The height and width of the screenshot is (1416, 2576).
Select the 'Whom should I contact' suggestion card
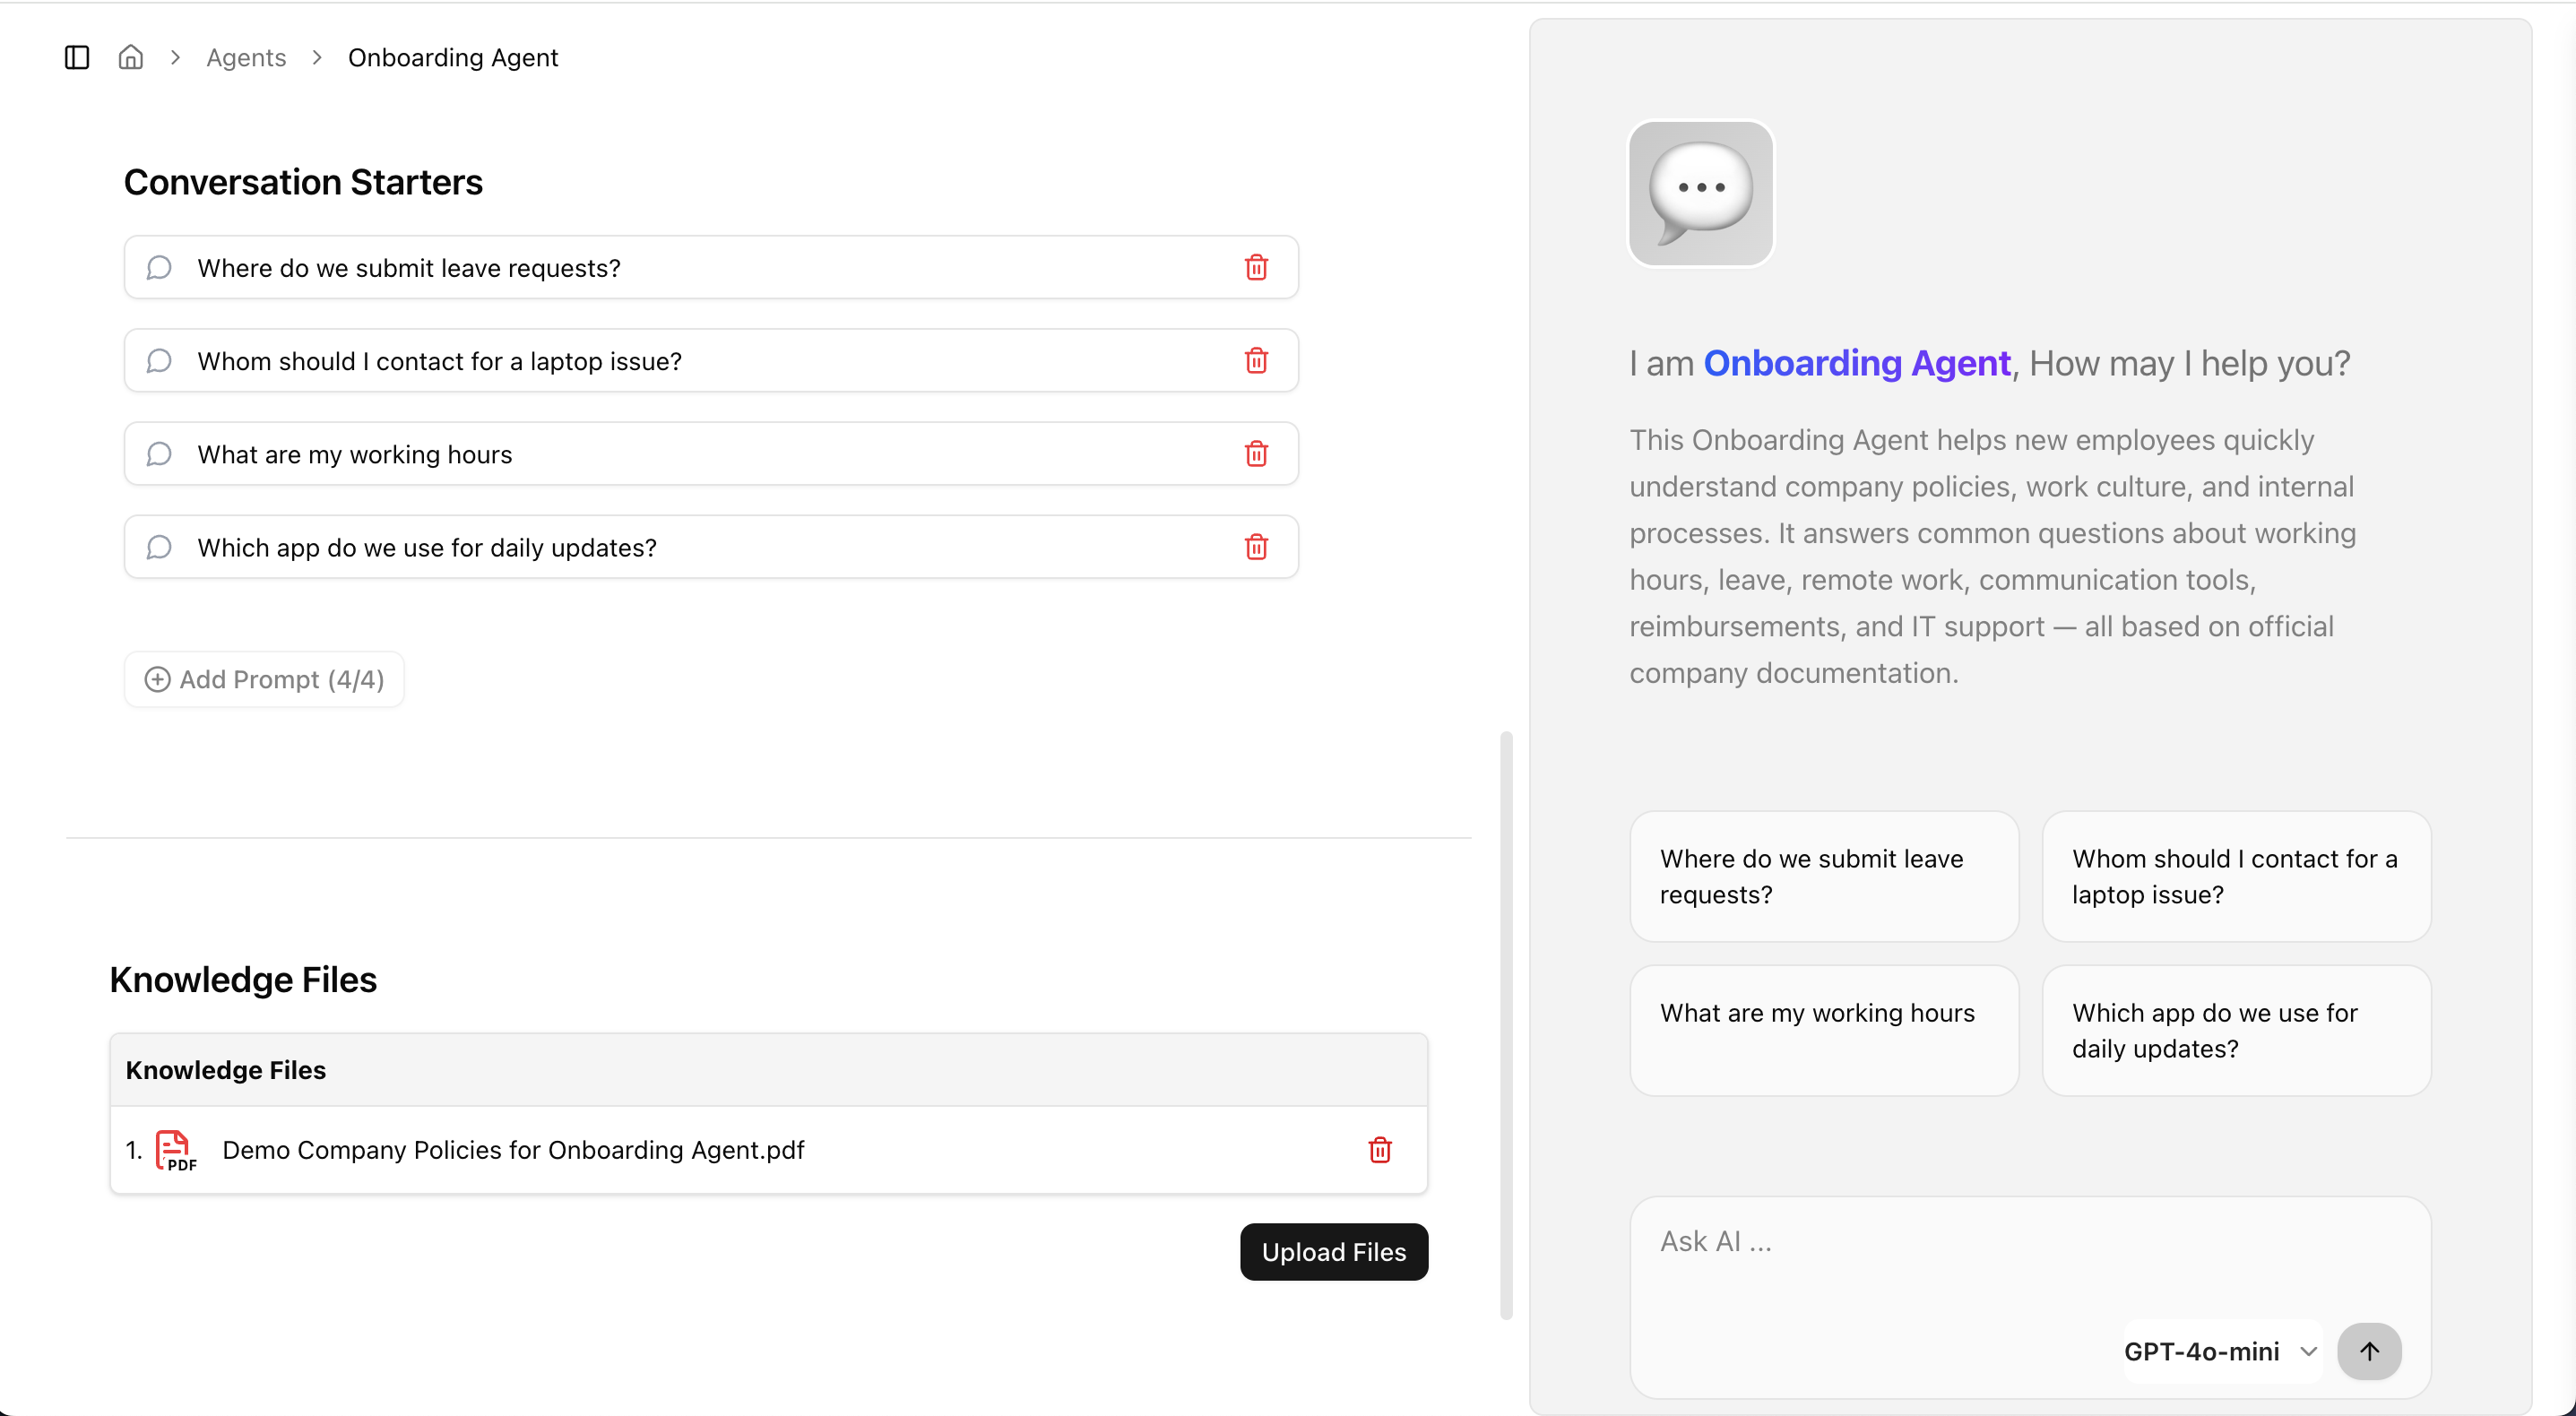pos(2235,876)
